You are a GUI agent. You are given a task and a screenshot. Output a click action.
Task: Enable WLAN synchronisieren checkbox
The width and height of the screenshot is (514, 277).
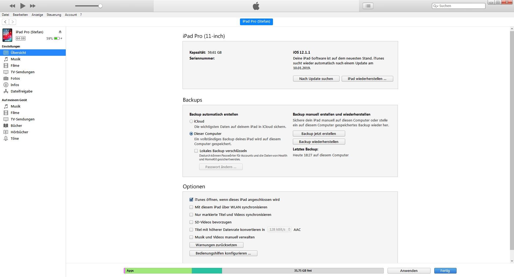coord(191,207)
